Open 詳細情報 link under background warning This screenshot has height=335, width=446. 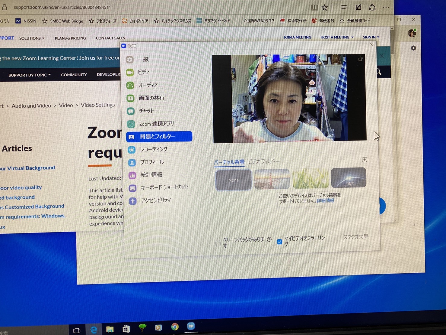coord(325,200)
